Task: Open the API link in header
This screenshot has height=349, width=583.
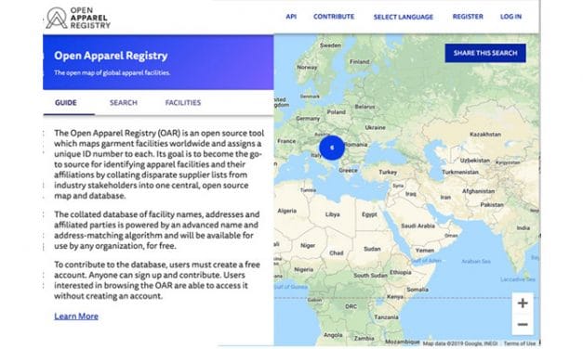Action: point(291,17)
